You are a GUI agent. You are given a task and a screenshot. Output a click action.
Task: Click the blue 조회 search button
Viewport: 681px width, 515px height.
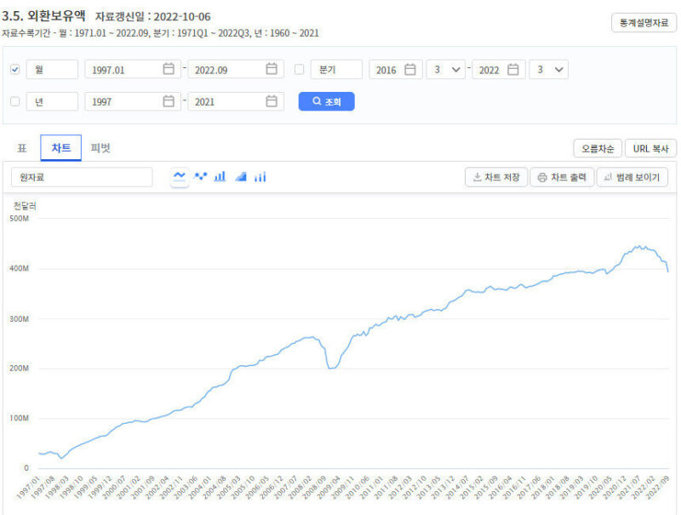click(326, 101)
